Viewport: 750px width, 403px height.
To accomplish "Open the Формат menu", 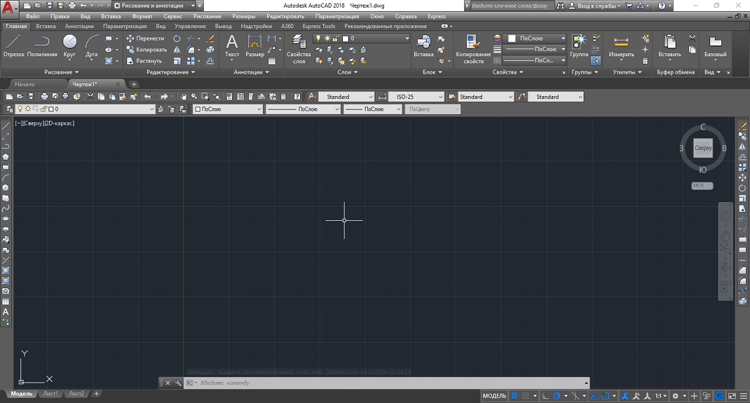I will tap(142, 16).
